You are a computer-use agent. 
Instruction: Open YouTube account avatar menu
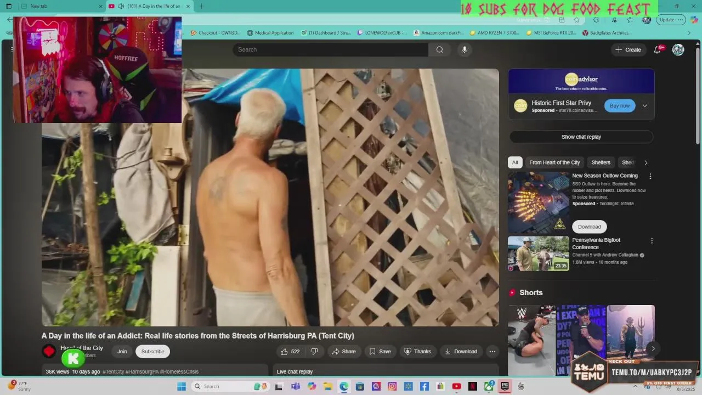[x=678, y=49]
